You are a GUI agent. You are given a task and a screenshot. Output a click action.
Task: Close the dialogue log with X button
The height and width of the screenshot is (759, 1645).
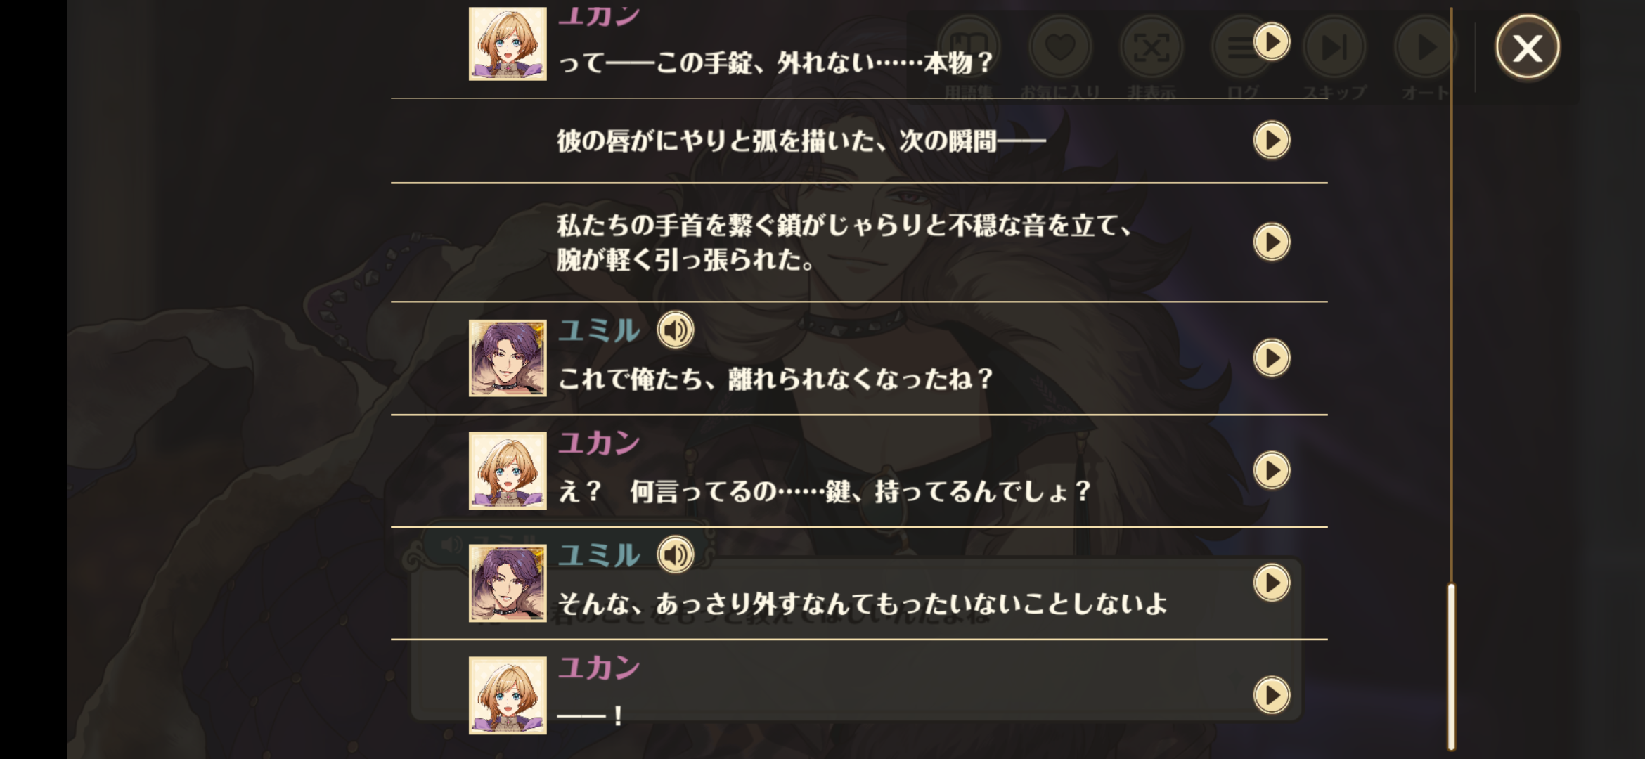[x=1527, y=48]
